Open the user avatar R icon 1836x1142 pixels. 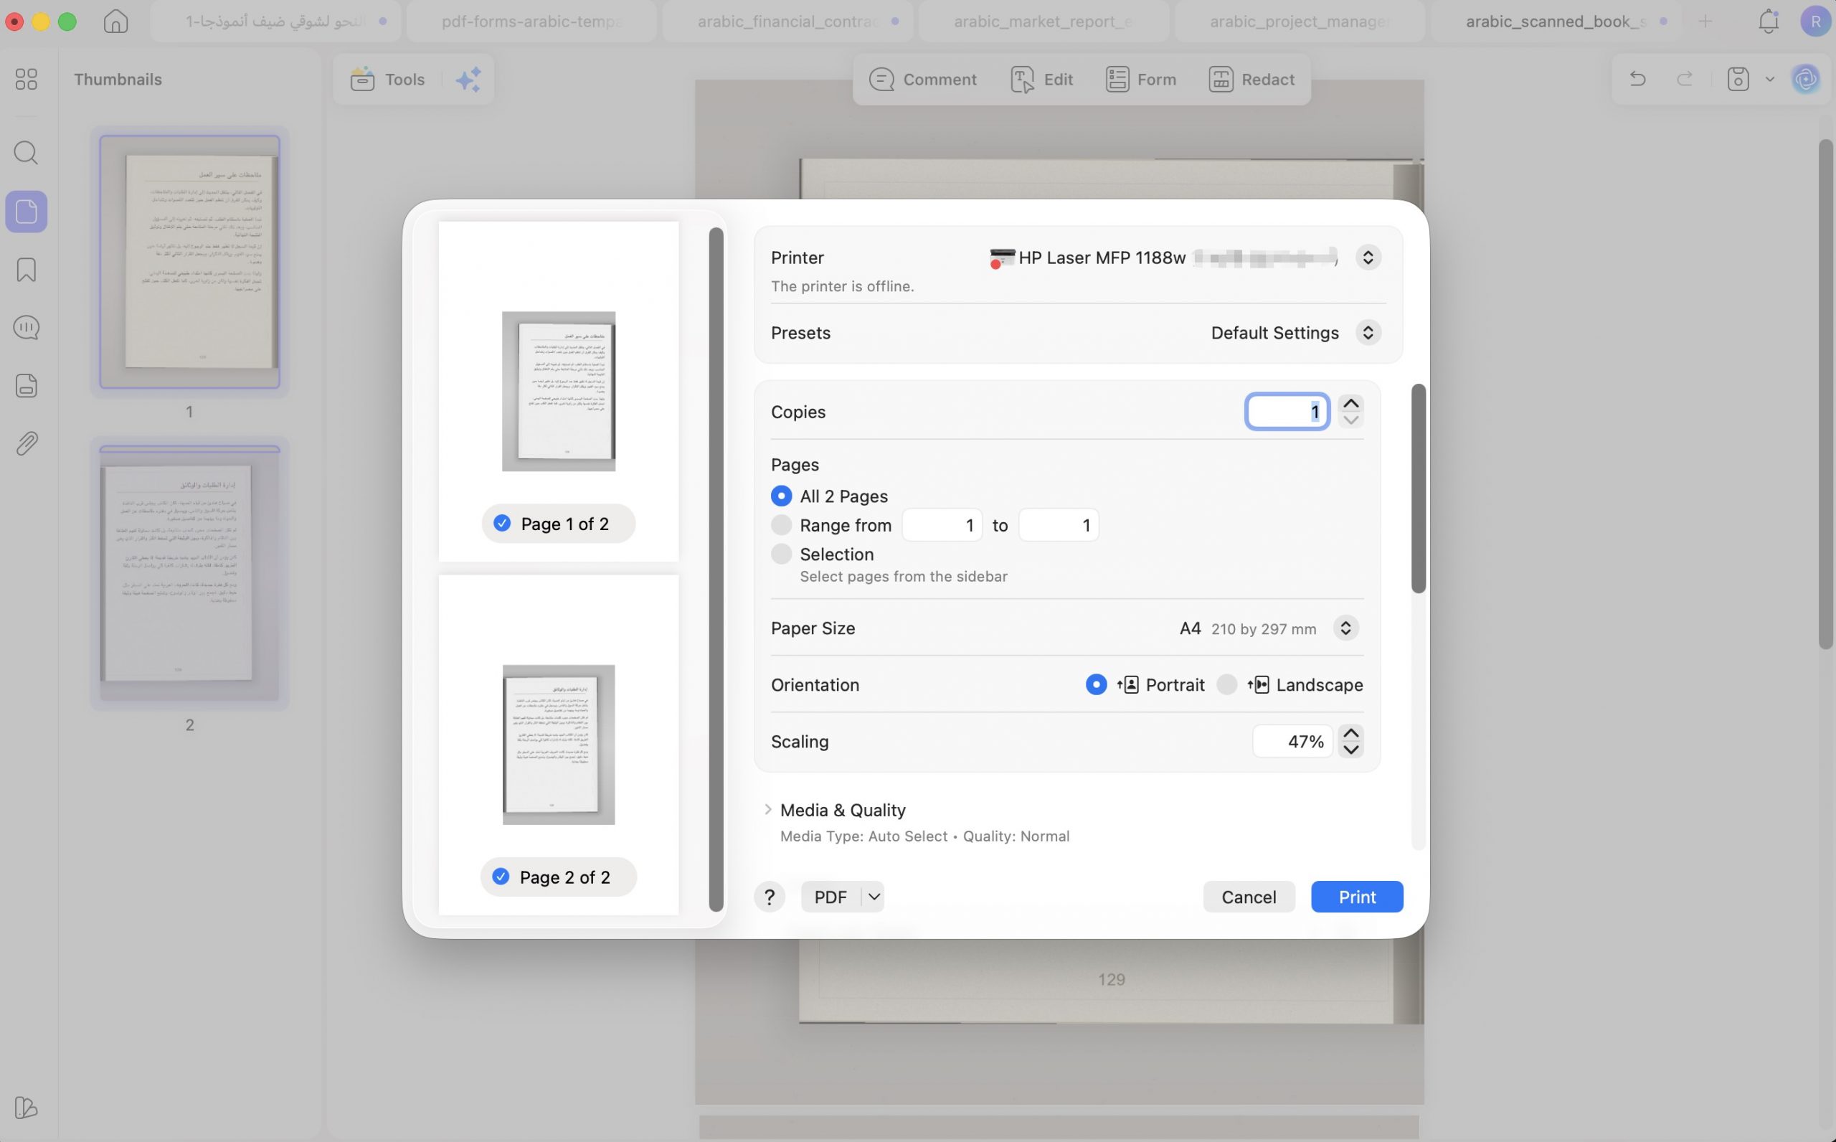(1815, 21)
